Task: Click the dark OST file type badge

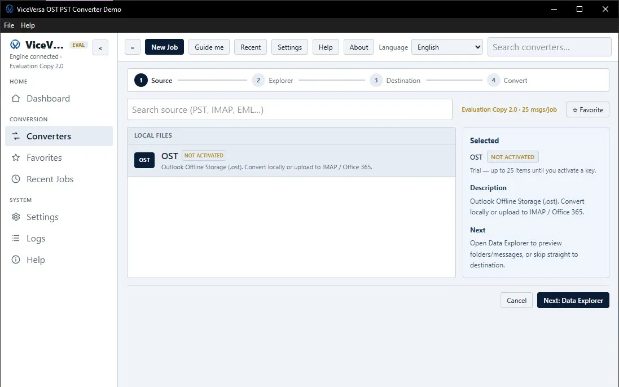Action: point(144,160)
